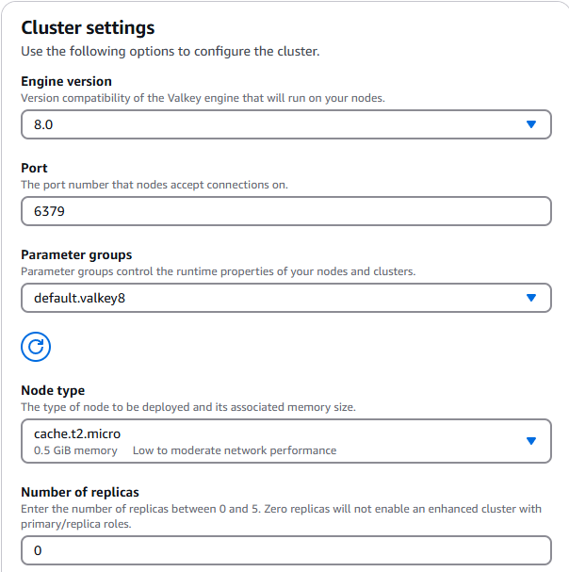Click into the Number of replicas field
569x572 pixels.
point(285,550)
